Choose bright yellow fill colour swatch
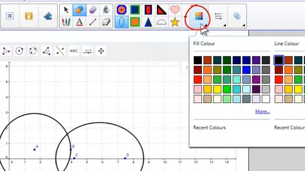The width and height of the screenshot is (305, 171). (x=217, y=89)
